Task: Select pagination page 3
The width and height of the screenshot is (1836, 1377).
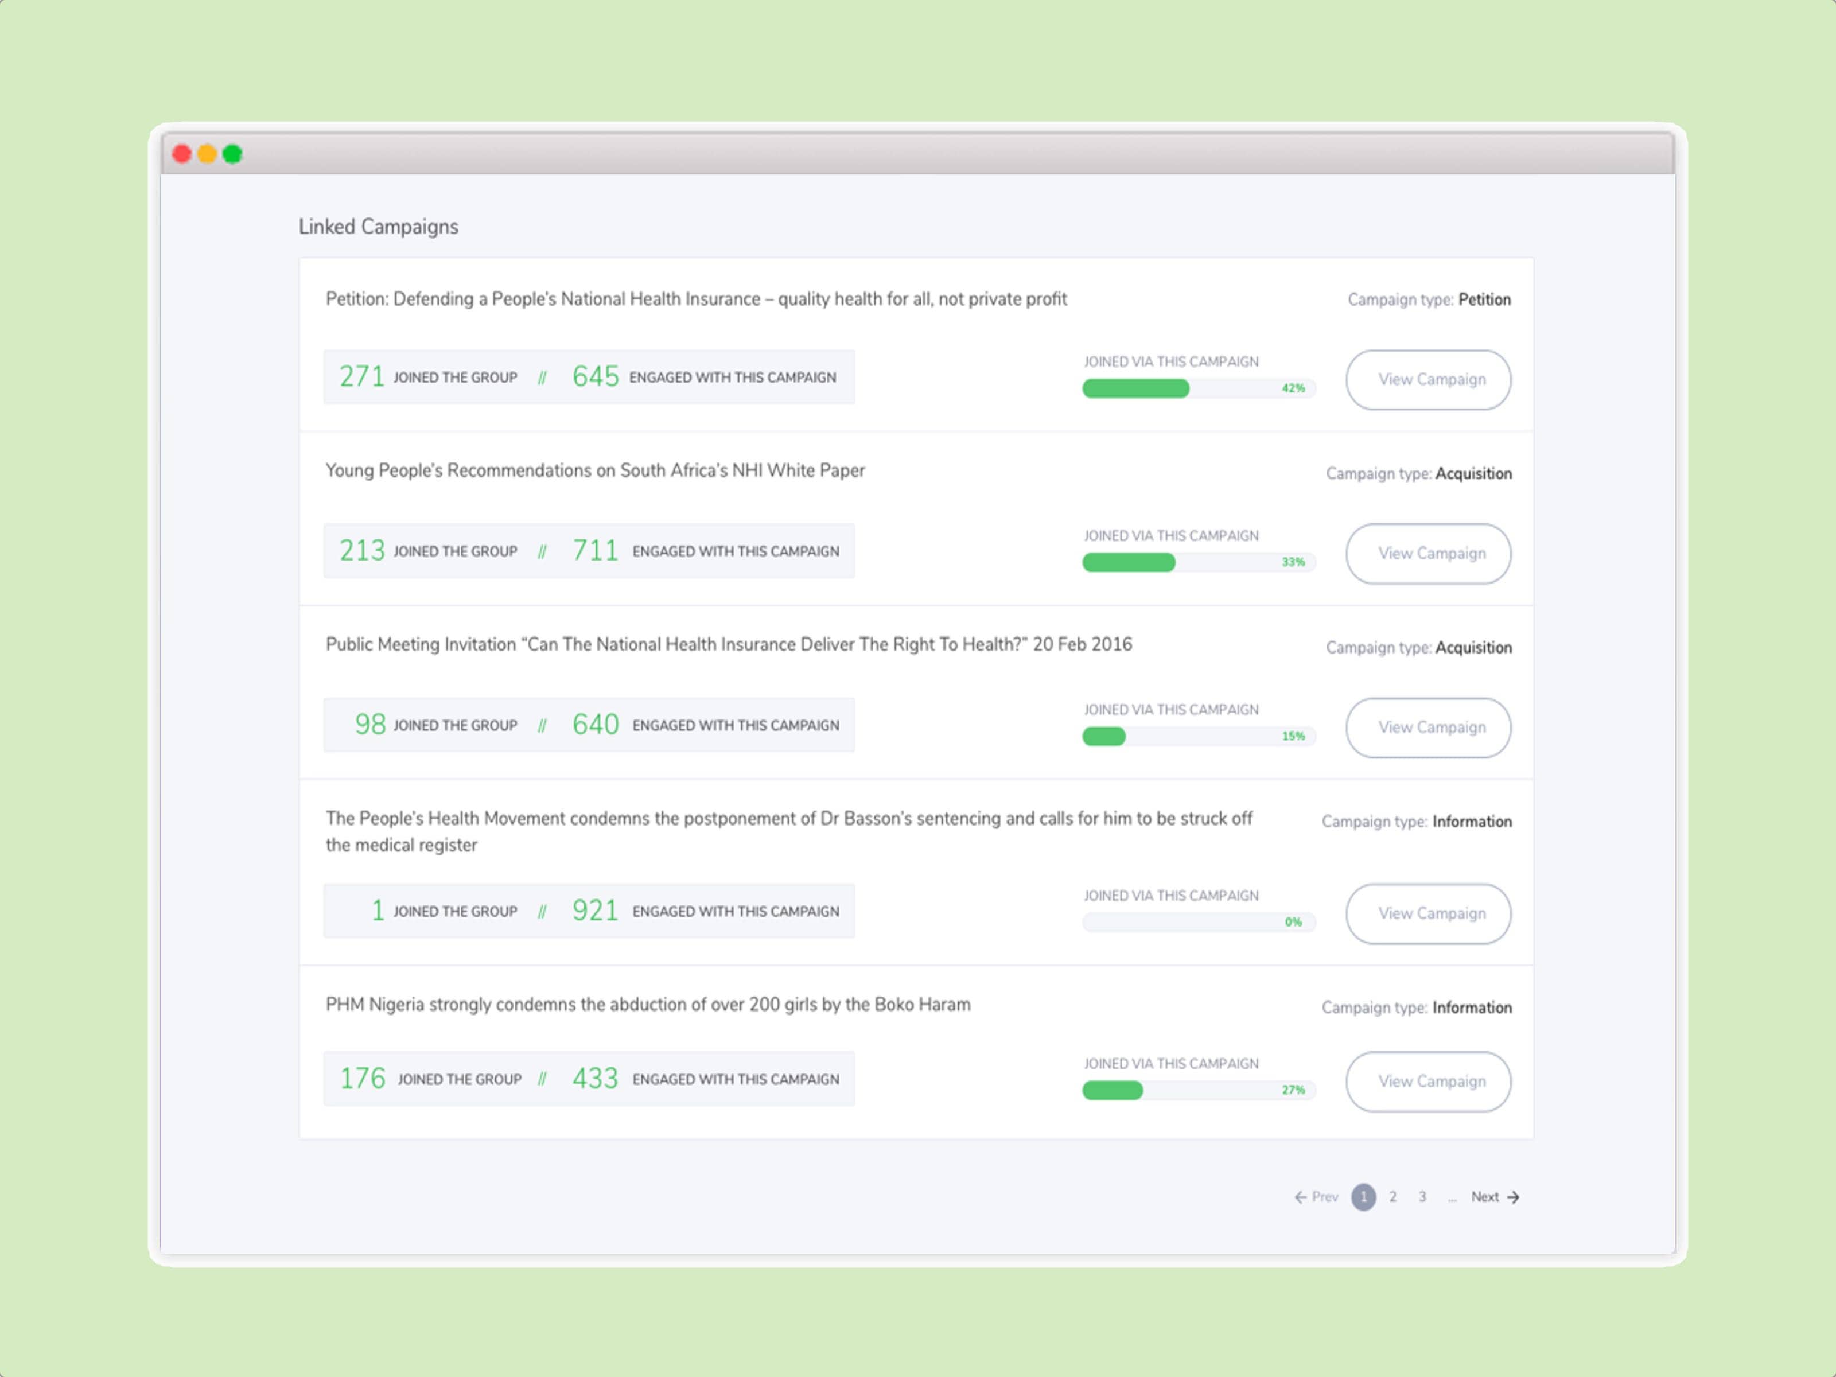Action: [1422, 1197]
